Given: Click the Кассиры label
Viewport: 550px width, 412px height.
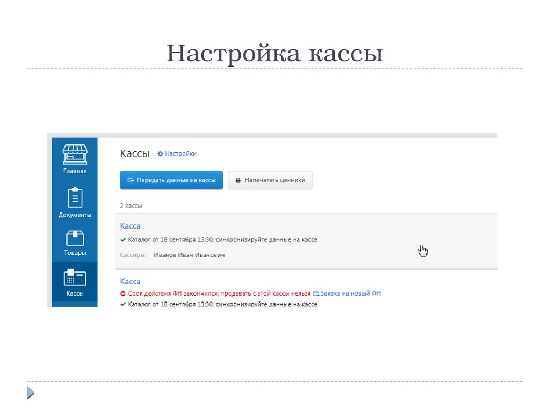Looking at the screenshot, I should (133, 255).
